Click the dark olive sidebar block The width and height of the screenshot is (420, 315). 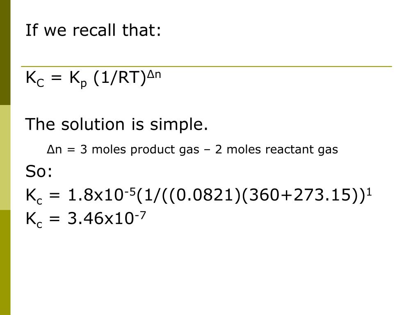pyautogui.click(x=5, y=52)
